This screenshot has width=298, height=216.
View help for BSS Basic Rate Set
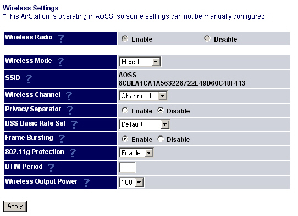[x=74, y=124]
